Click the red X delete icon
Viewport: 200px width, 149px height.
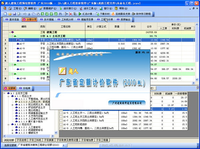71,14
